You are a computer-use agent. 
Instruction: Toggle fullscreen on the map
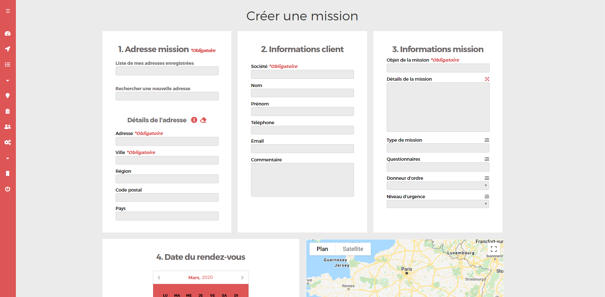pyautogui.click(x=493, y=249)
